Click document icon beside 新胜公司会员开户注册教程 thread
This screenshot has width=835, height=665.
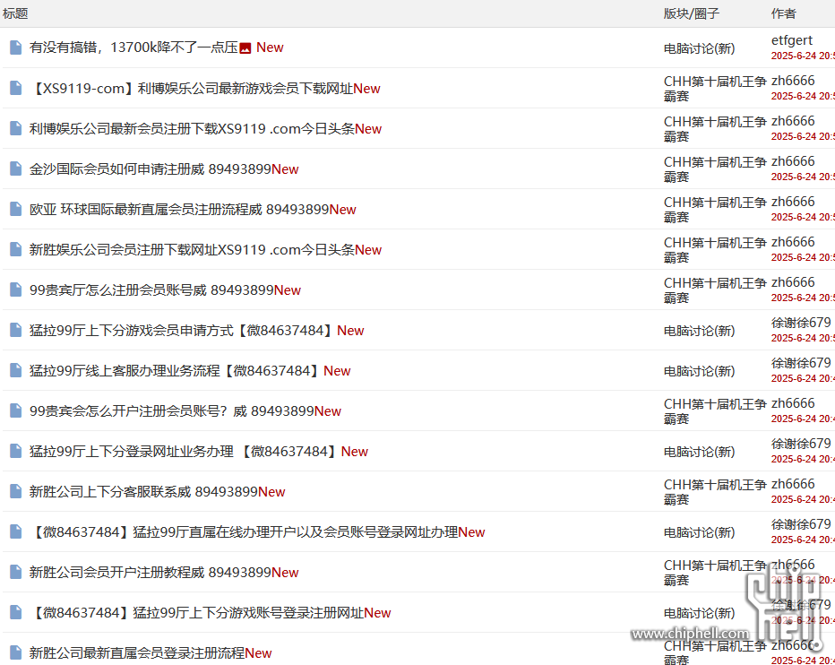(x=16, y=572)
